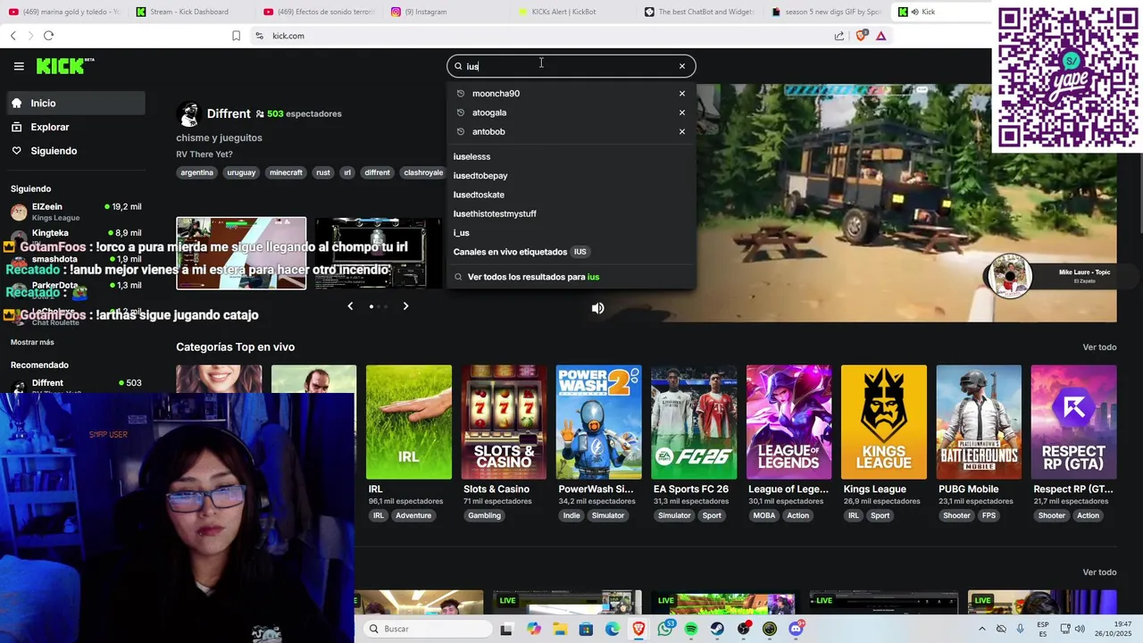Open Steam from taskbar
This screenshot has height=643, width=1143.
pos(717,629)
